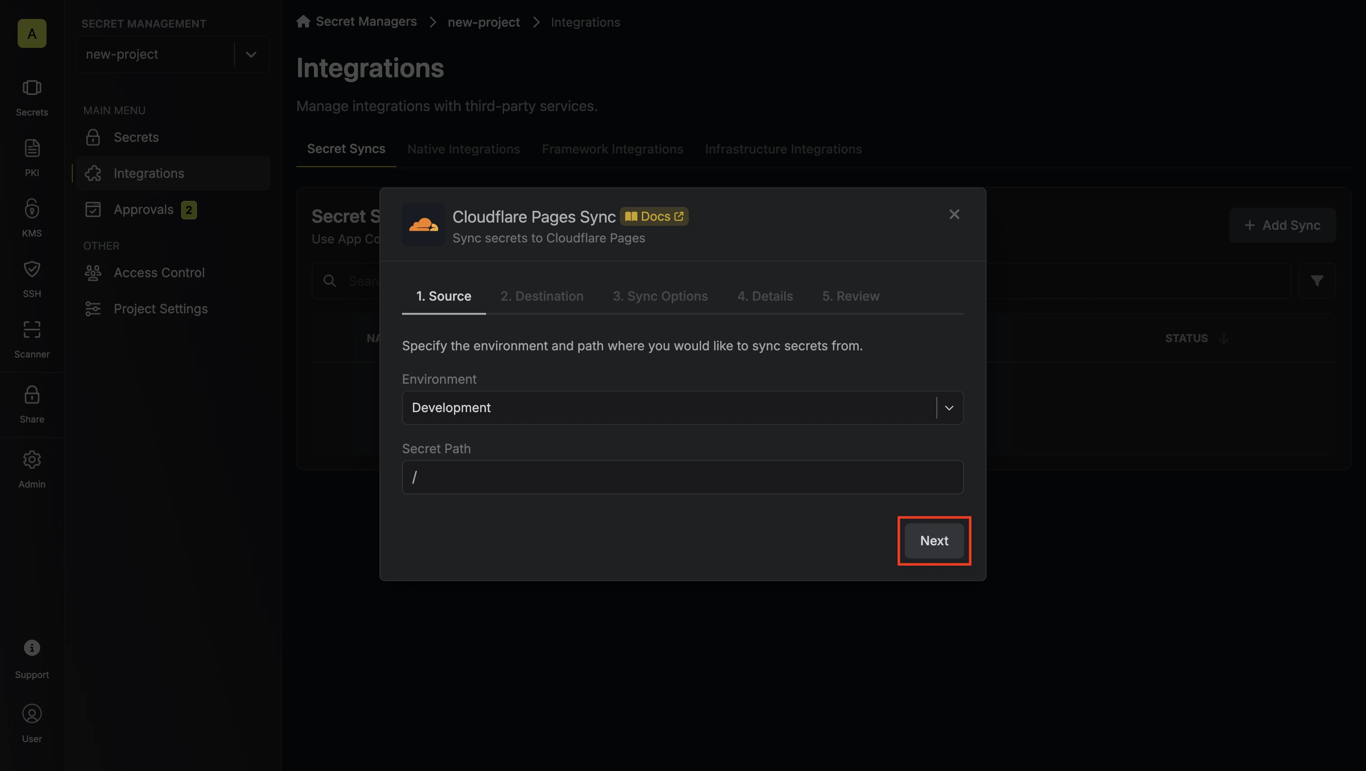Screen dimensions: 1366x771
Task: Click Secret Managers breadcrumb link
Action: (x=366, y=22)
